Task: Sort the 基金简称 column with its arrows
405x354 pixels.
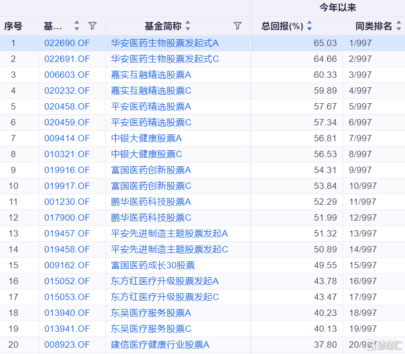Action: pyautogui.click(x=188, y=26)
